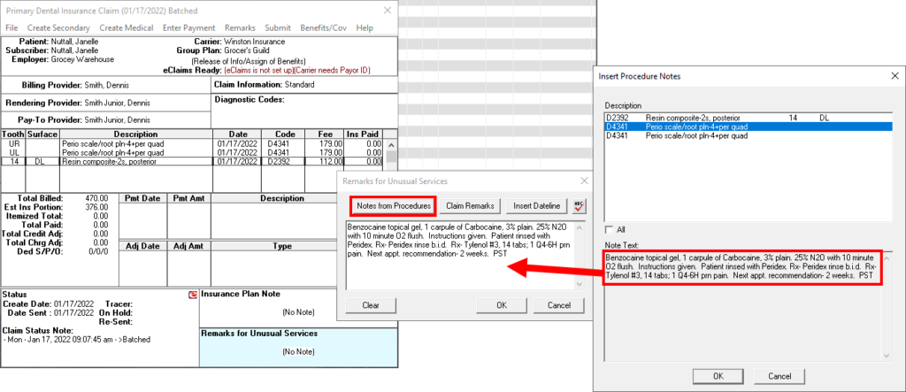The height and width of the screenshot is (392, 906).
Task: Open the Create Secondary menu
Action: 57,28
